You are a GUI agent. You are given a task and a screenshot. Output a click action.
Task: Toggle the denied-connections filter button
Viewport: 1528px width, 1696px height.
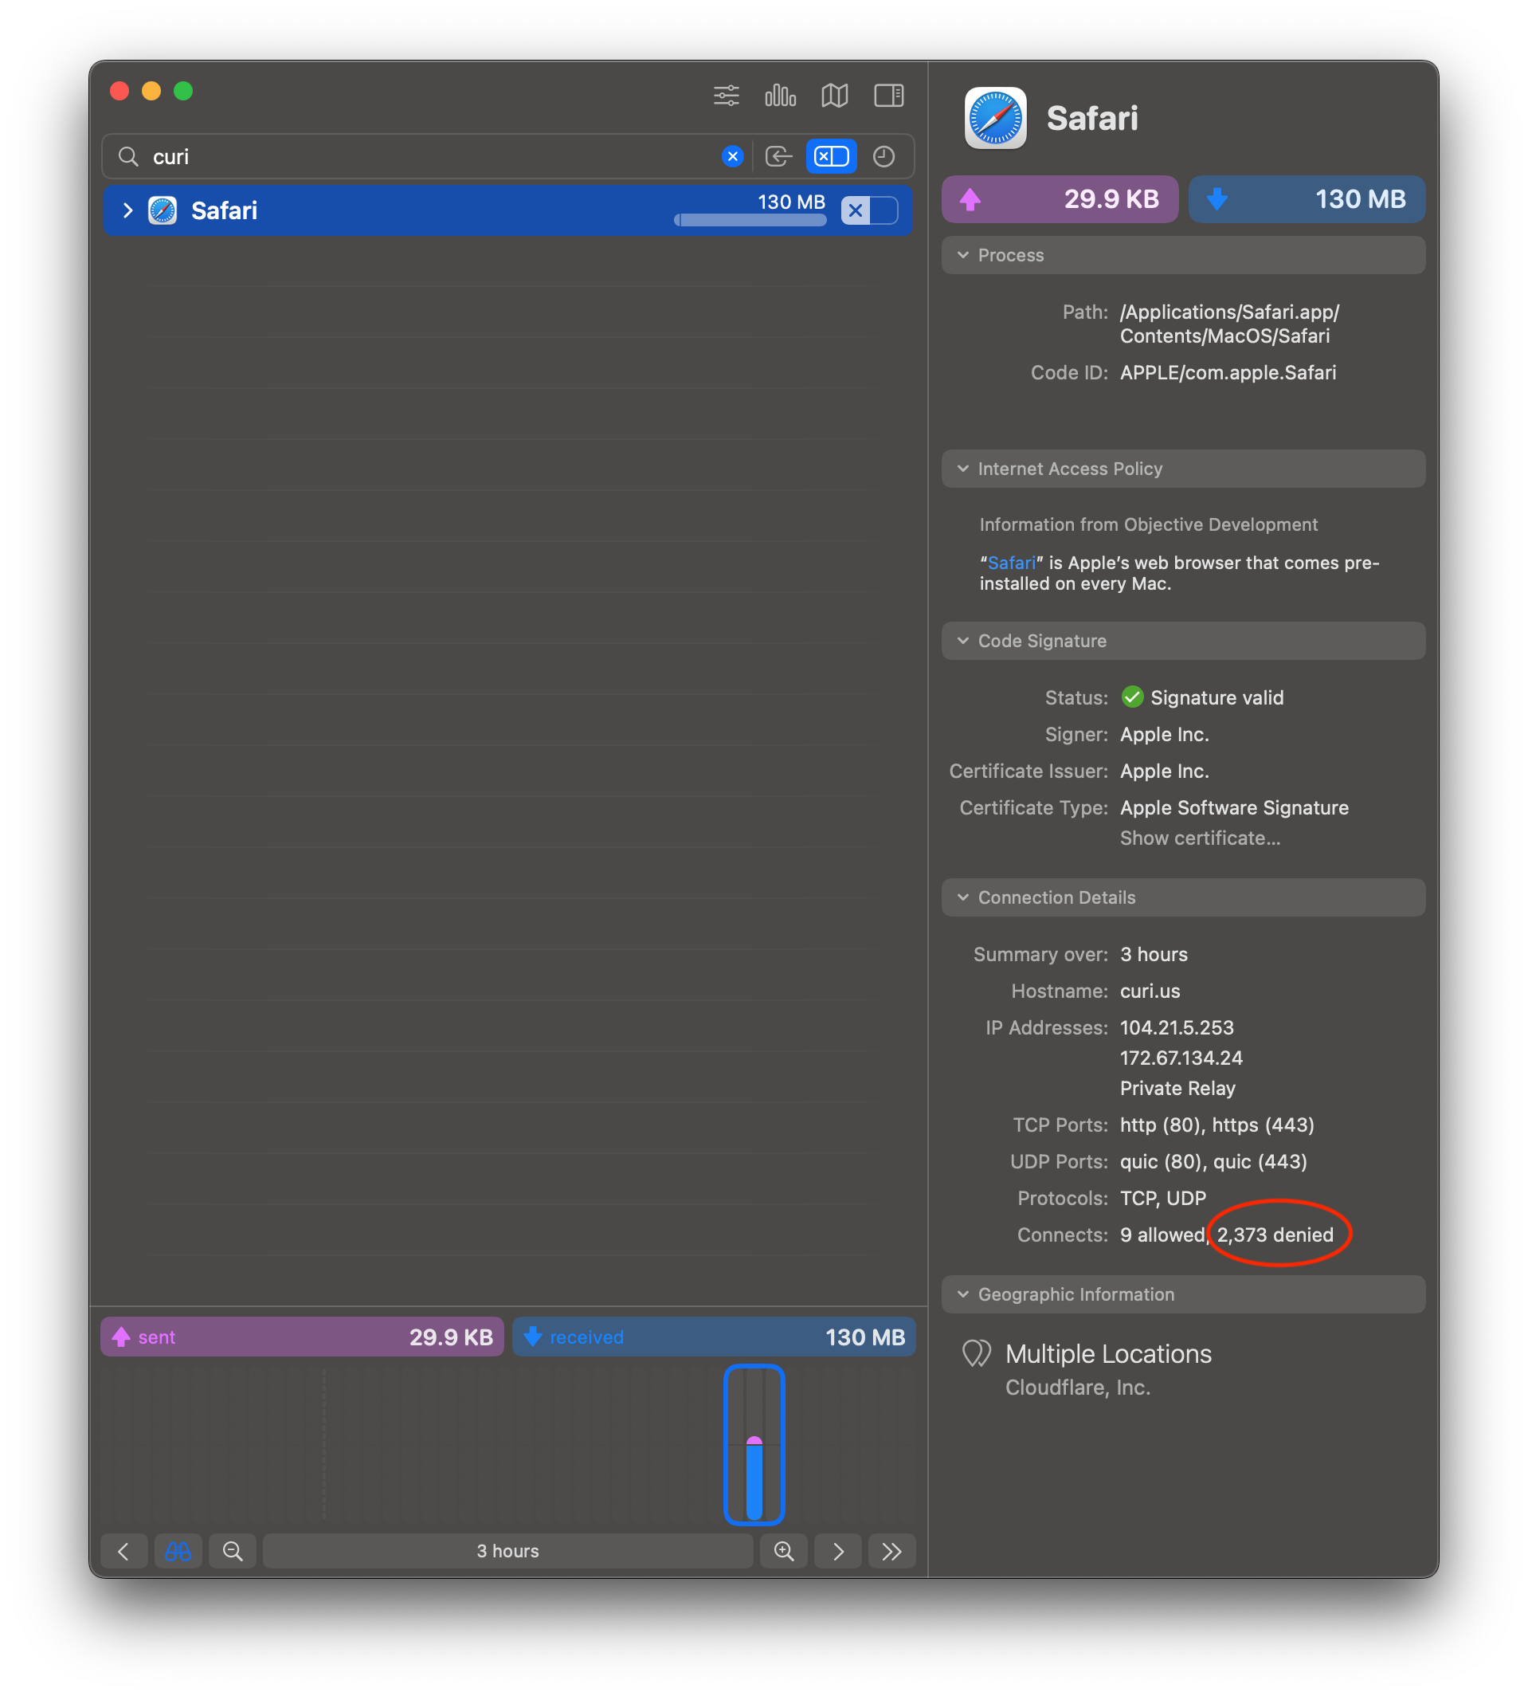[x=831, y=156]
